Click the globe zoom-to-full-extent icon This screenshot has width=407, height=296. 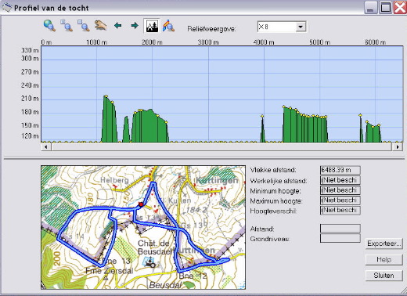click(x=49, y=26)
